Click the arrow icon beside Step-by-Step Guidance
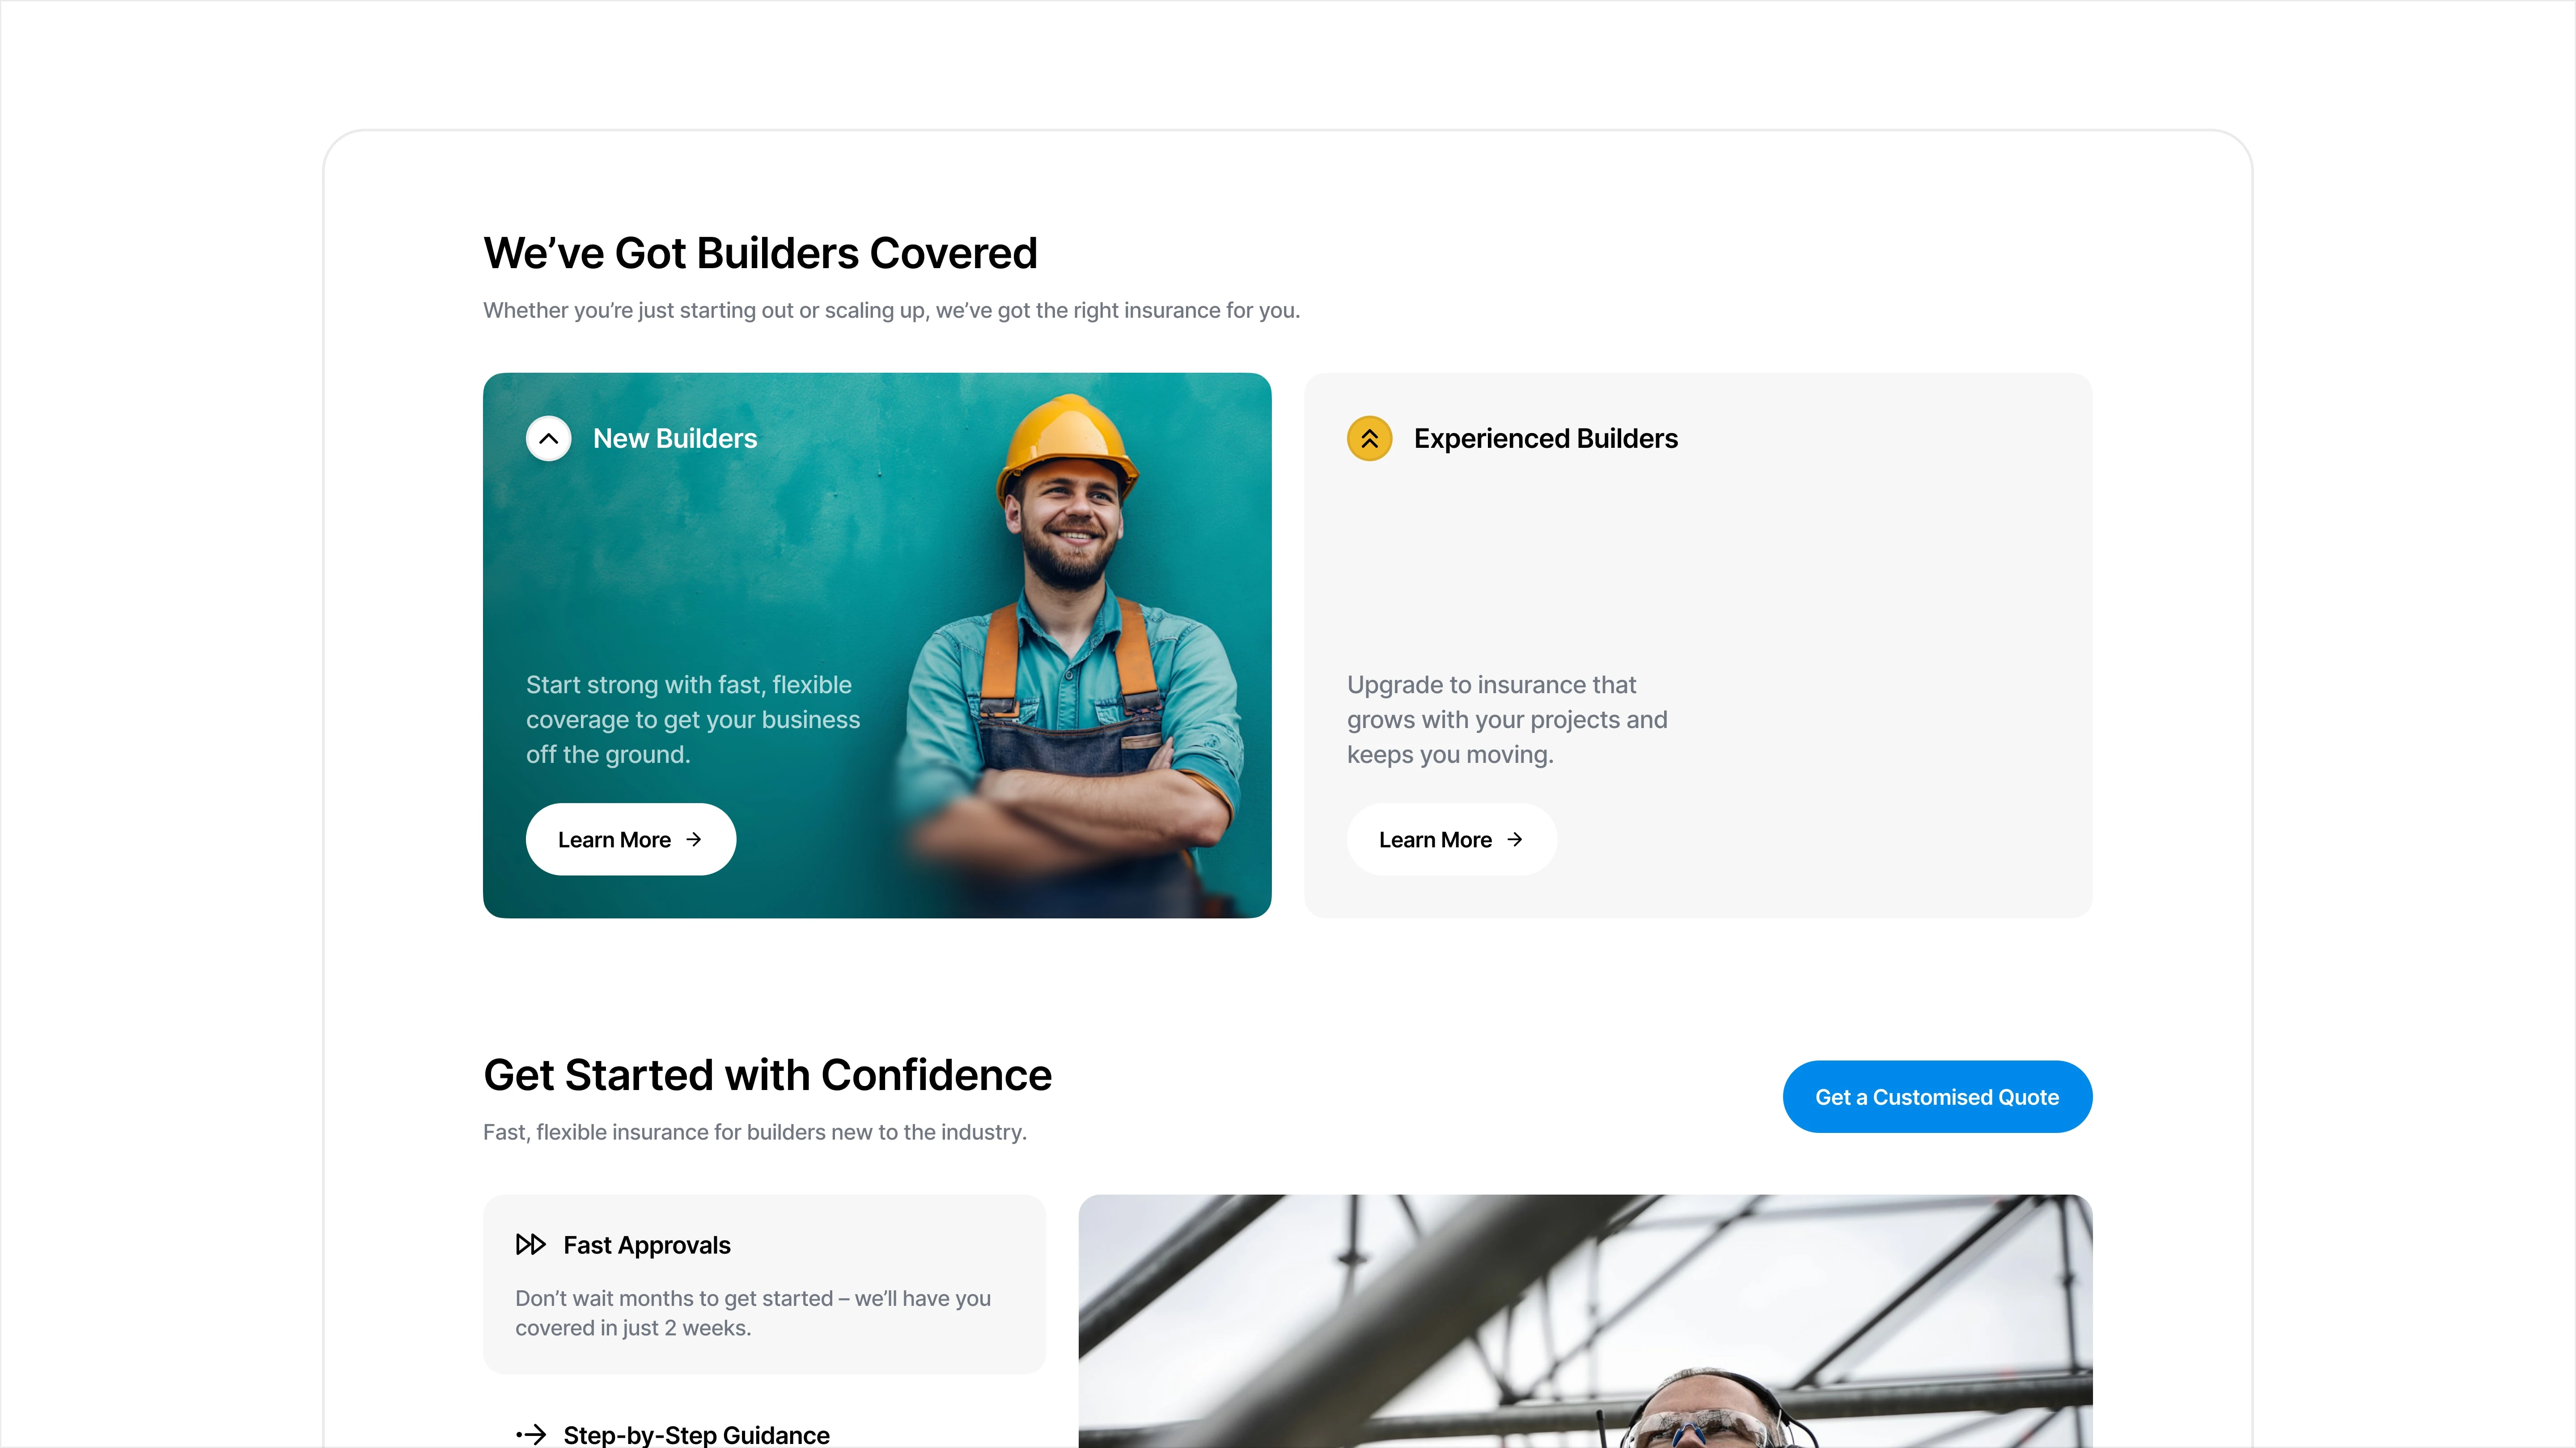This screenshot has width=2576, height=1448. (531, 1435)
